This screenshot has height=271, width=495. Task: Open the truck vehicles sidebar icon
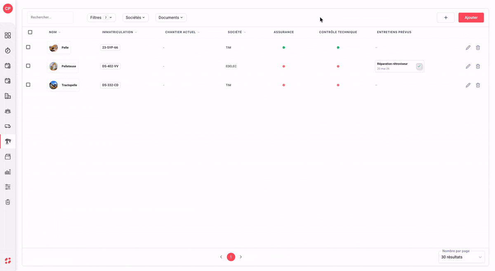[x=8, y=126]
